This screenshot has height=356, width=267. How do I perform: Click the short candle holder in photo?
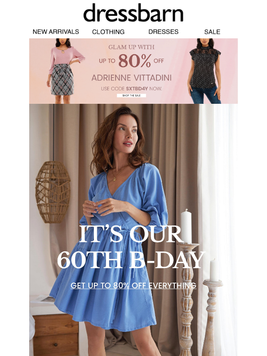click(212, 318)
